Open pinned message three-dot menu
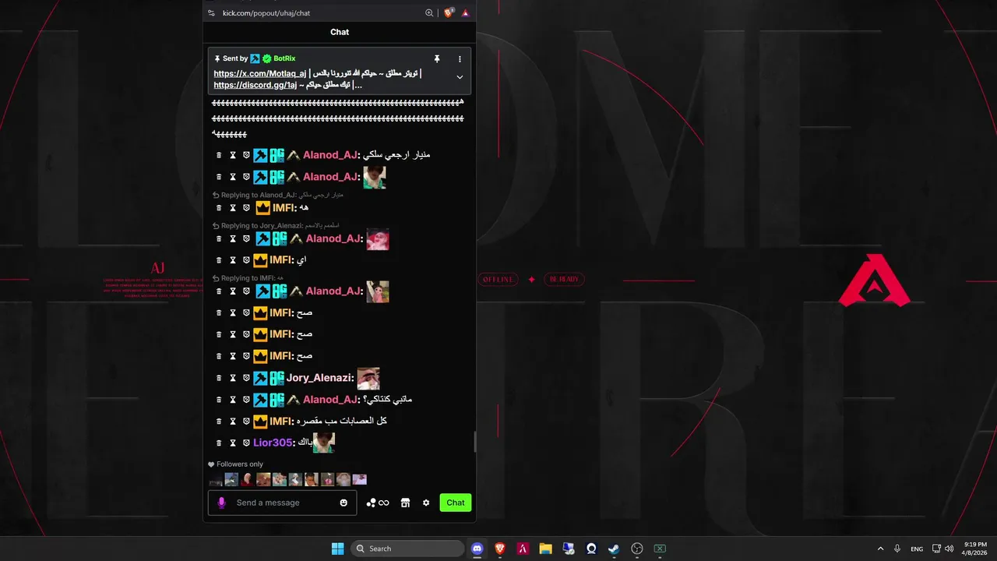 pos(460,58)
